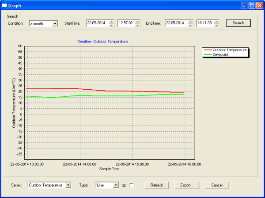Click the '22-05-2014 13.00.00' axis label
The height and width of the screenshot is (198, 265).
click(x=27, y=164)
